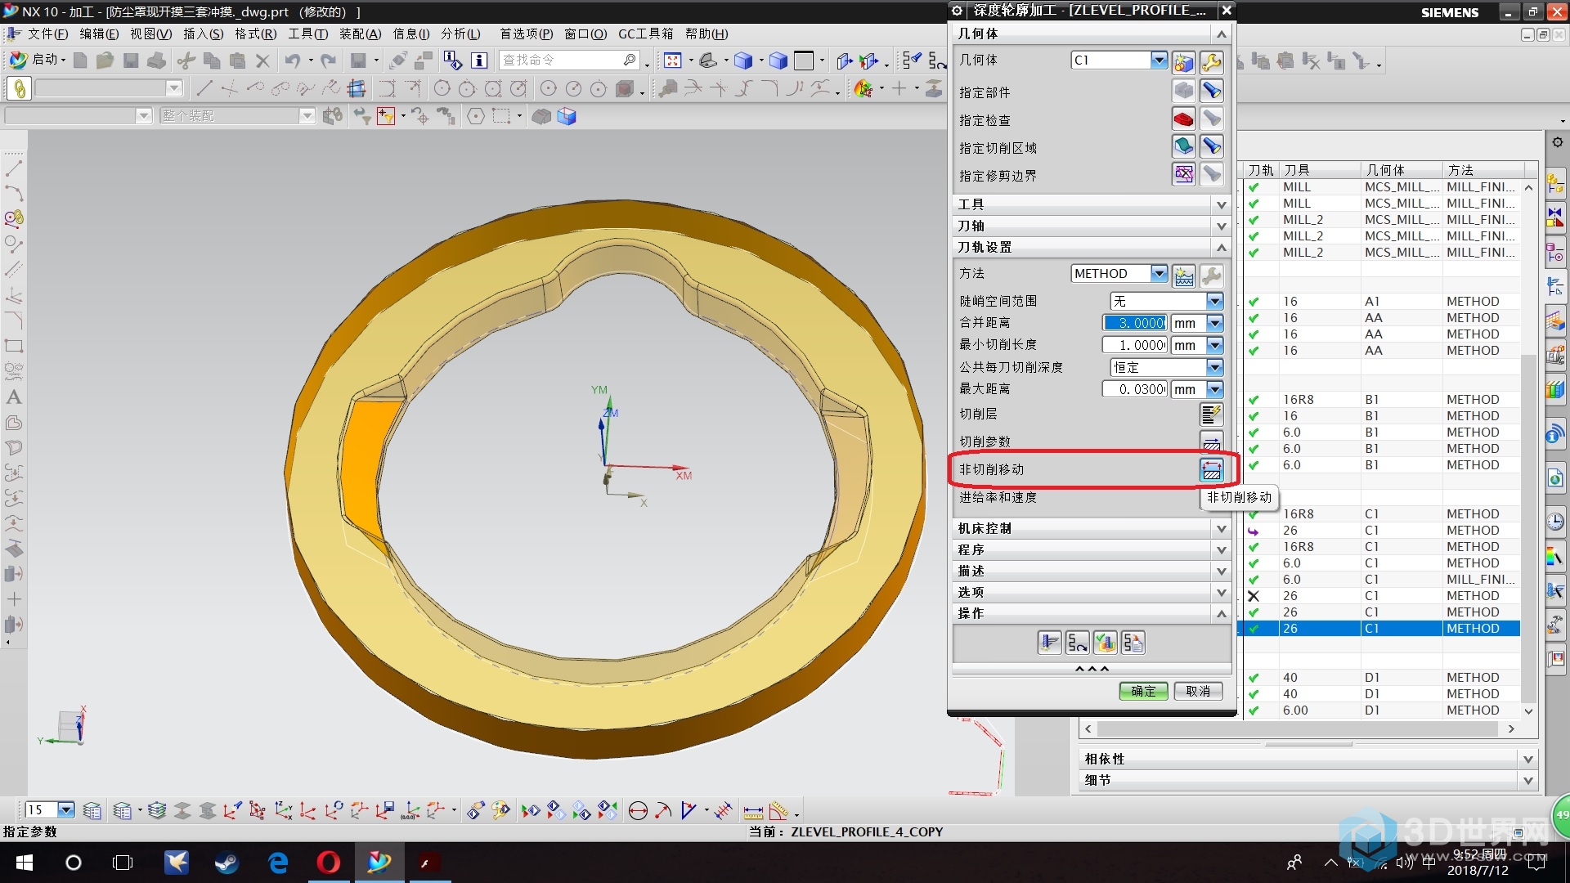The height and width of the screenshot is (883, 1570).
Task: Open 公共每刀切削深度 dropdown showing 恒定
Action: point(1214,367)
